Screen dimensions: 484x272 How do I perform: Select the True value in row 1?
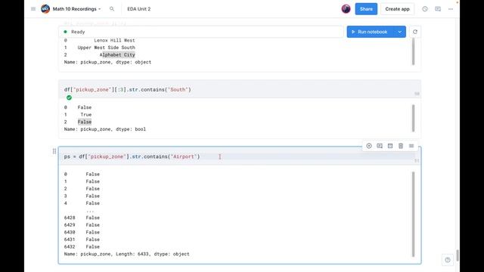click(x=86, y=114)
